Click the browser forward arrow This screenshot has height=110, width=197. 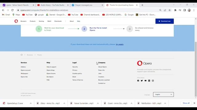[x=8, y=10]
